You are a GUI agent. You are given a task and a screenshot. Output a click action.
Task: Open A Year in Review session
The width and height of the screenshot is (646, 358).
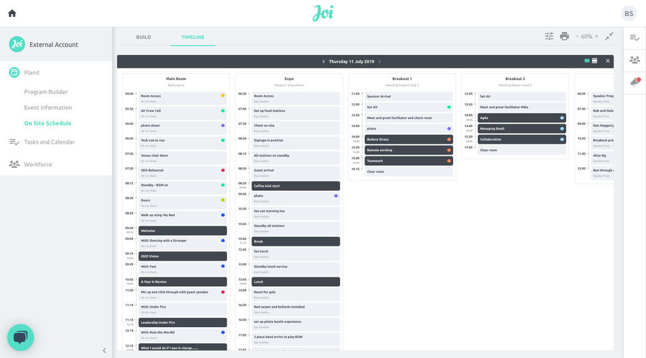point(182,281)
